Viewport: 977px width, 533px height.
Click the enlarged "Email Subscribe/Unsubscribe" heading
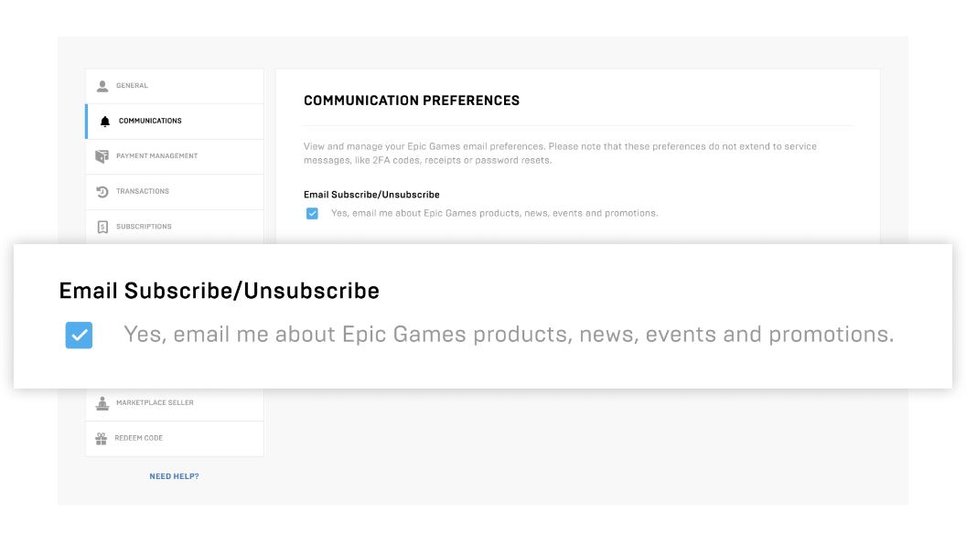[x=220, y=291]
